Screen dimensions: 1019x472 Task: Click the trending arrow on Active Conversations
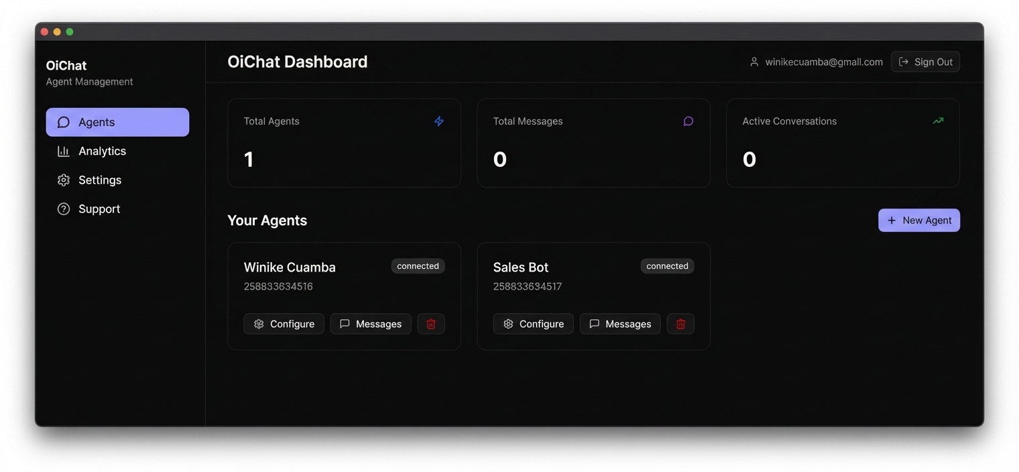pyautogui.click(x=937, y=121)
